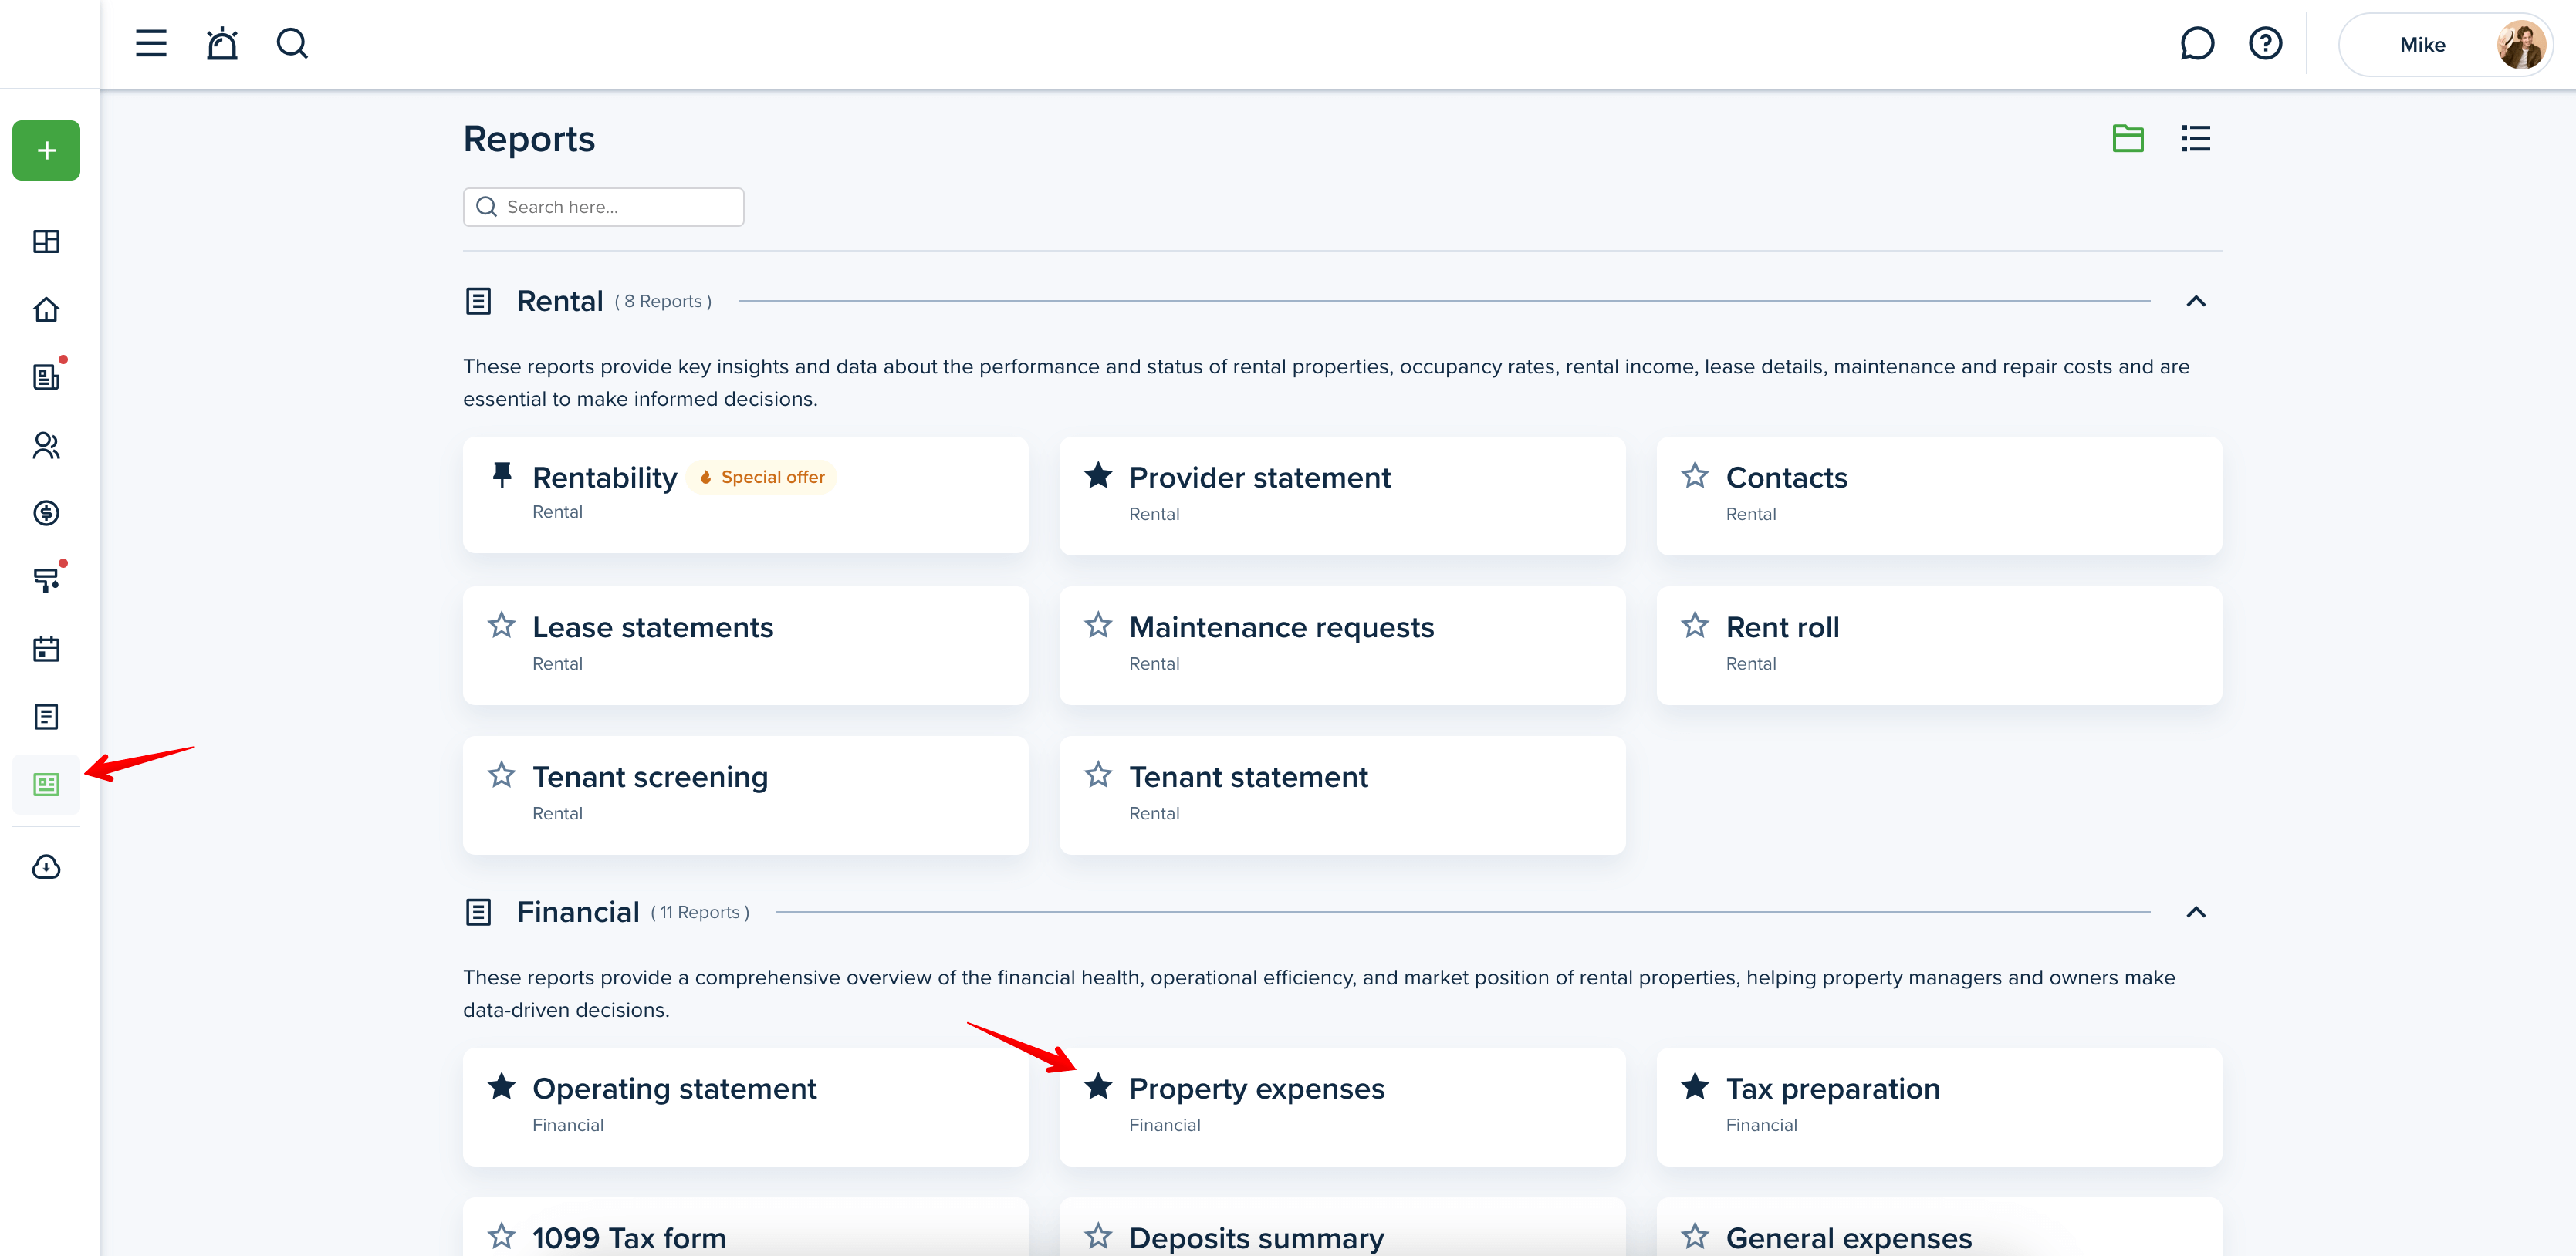This screenshot has width=2576, height=1256.
Task: Click the Financial section list icon
Action: (x=478, y=912)
